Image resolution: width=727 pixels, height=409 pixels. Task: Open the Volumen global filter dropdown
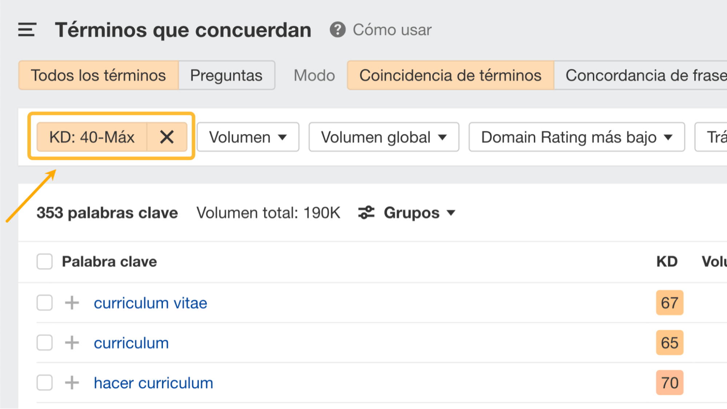point(383,137)
